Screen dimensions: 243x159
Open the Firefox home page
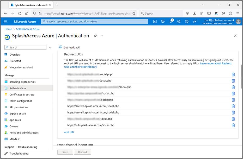[x=27, y=14]
